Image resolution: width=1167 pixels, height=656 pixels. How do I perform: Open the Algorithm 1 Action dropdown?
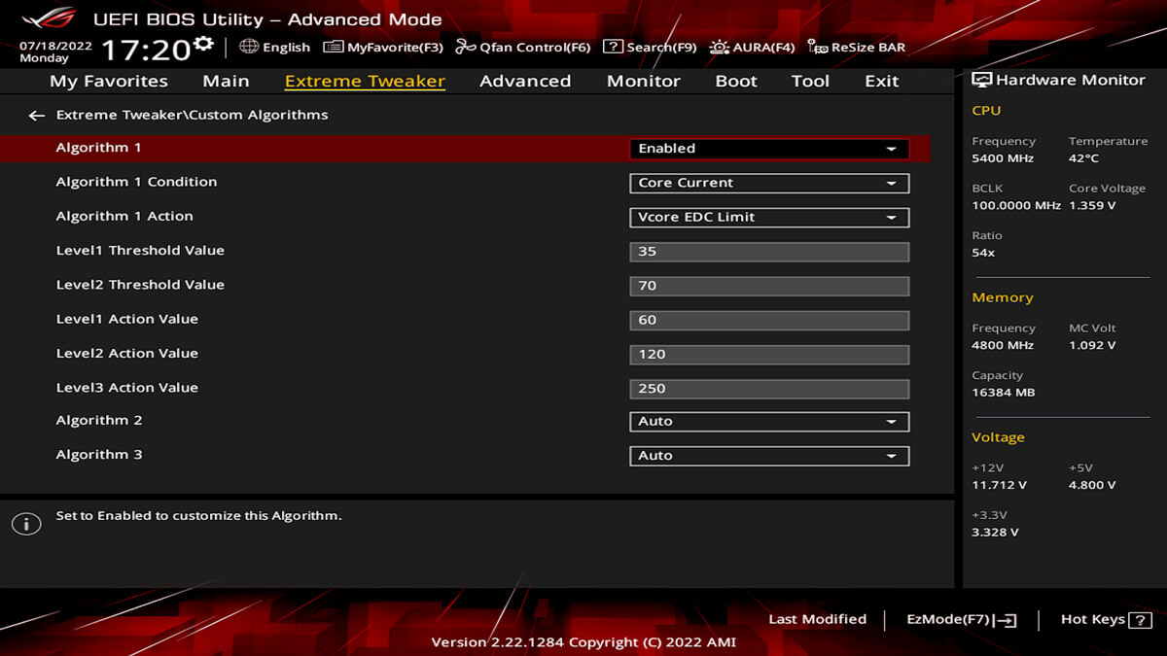[768, 218]
